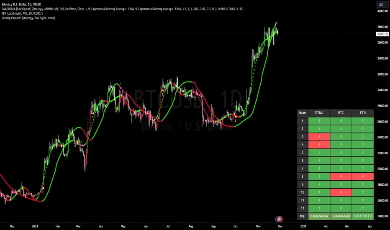Click the Aug label on time axis
Viewport: 390px width, 230px height.
[191, 226]
